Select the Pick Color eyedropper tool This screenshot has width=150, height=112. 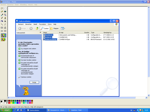pyautogui.click(x=2, y=15)
